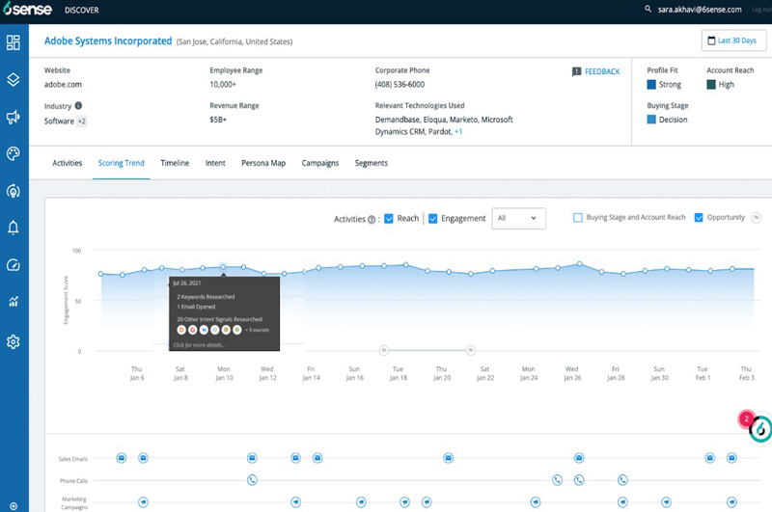Image resolution: width=772 pixels, height=512 pixels.
Task: Click the adobe.com website text
Action: point(63,85)
